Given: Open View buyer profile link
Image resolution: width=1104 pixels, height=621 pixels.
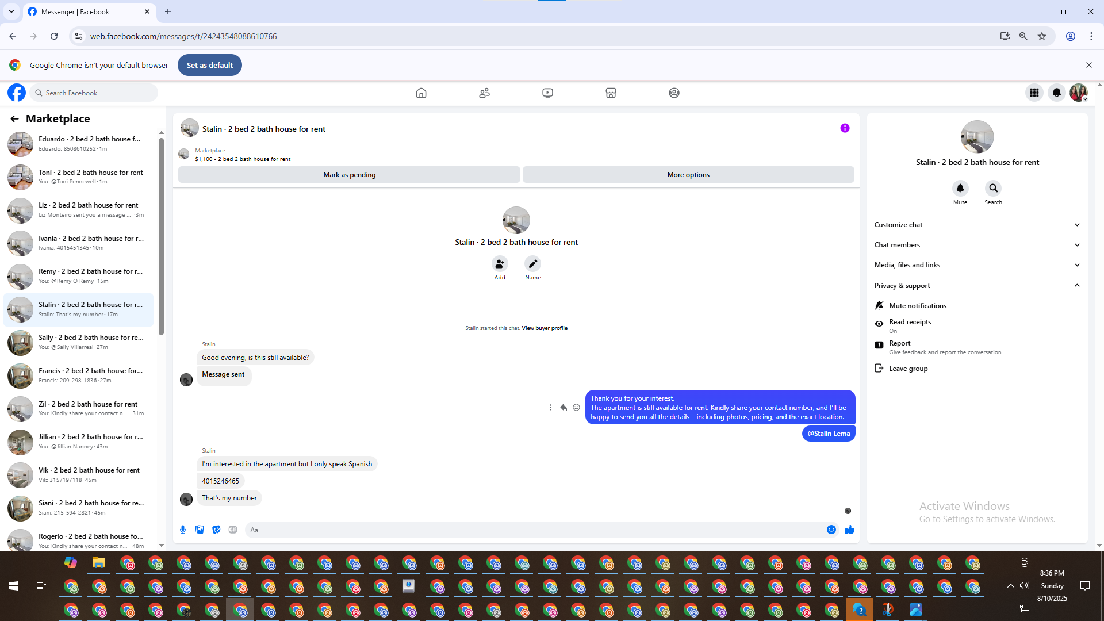Looking at the screenshot, I should coord(544,328).
